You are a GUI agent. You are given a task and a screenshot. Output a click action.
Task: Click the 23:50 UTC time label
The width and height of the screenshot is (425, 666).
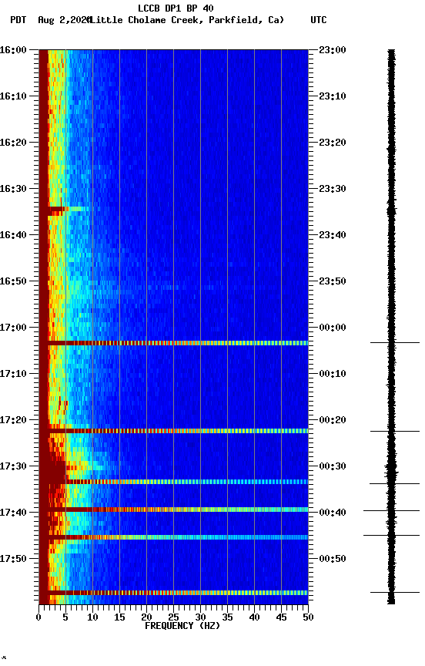tap(333, 281)
